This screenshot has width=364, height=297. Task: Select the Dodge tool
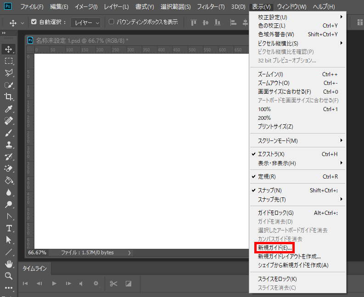point(9,204)
